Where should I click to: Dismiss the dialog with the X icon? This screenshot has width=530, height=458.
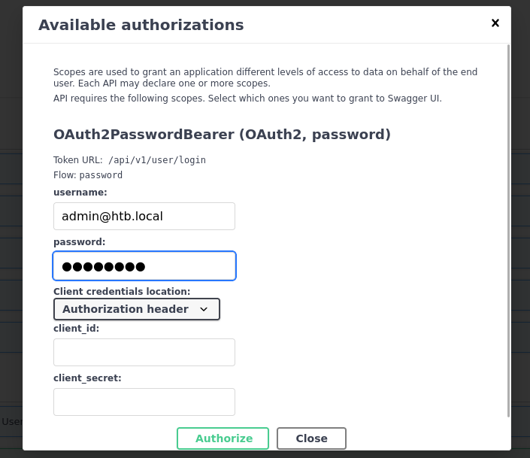click(495, 23)
